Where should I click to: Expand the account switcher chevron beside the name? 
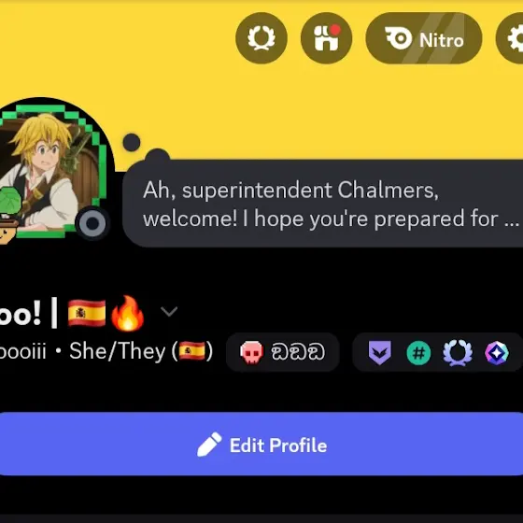[x=169, y=312]
